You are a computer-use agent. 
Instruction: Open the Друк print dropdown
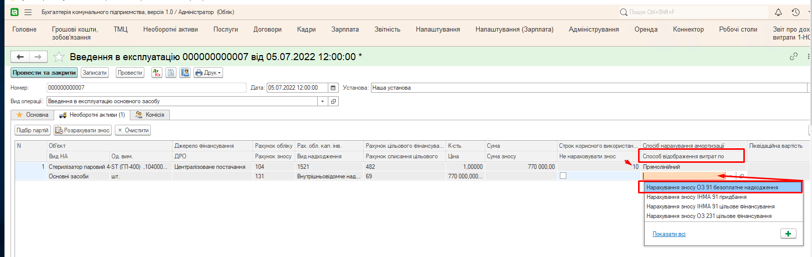coord(208,73)
